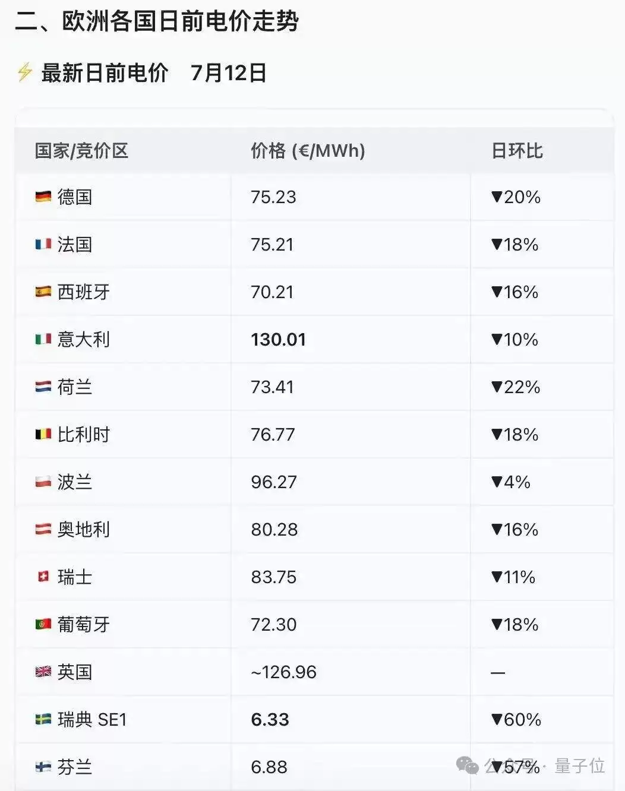Click the Netherlands flag icon
The width and height of the screenshot is (625, 791).
click(43, 387)
